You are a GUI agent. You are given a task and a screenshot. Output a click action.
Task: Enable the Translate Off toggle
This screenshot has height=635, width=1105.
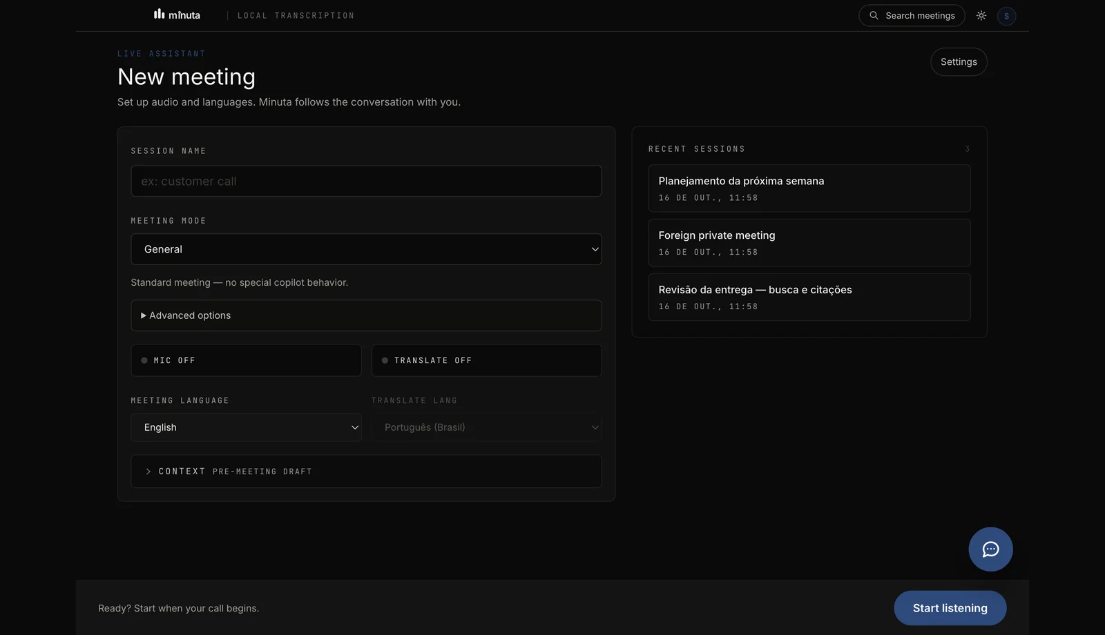coord(486,360)
